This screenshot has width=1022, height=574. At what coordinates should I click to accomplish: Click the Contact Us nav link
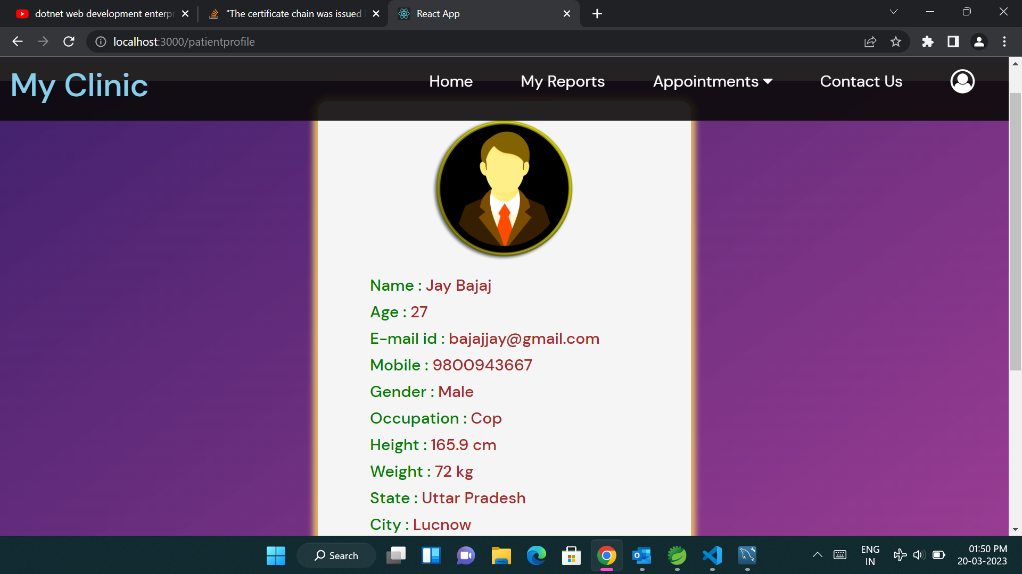(861, 81)
